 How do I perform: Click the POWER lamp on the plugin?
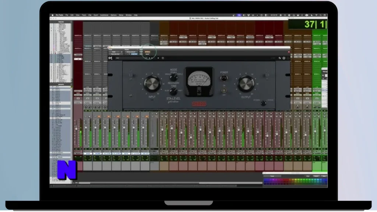(224, 78)
